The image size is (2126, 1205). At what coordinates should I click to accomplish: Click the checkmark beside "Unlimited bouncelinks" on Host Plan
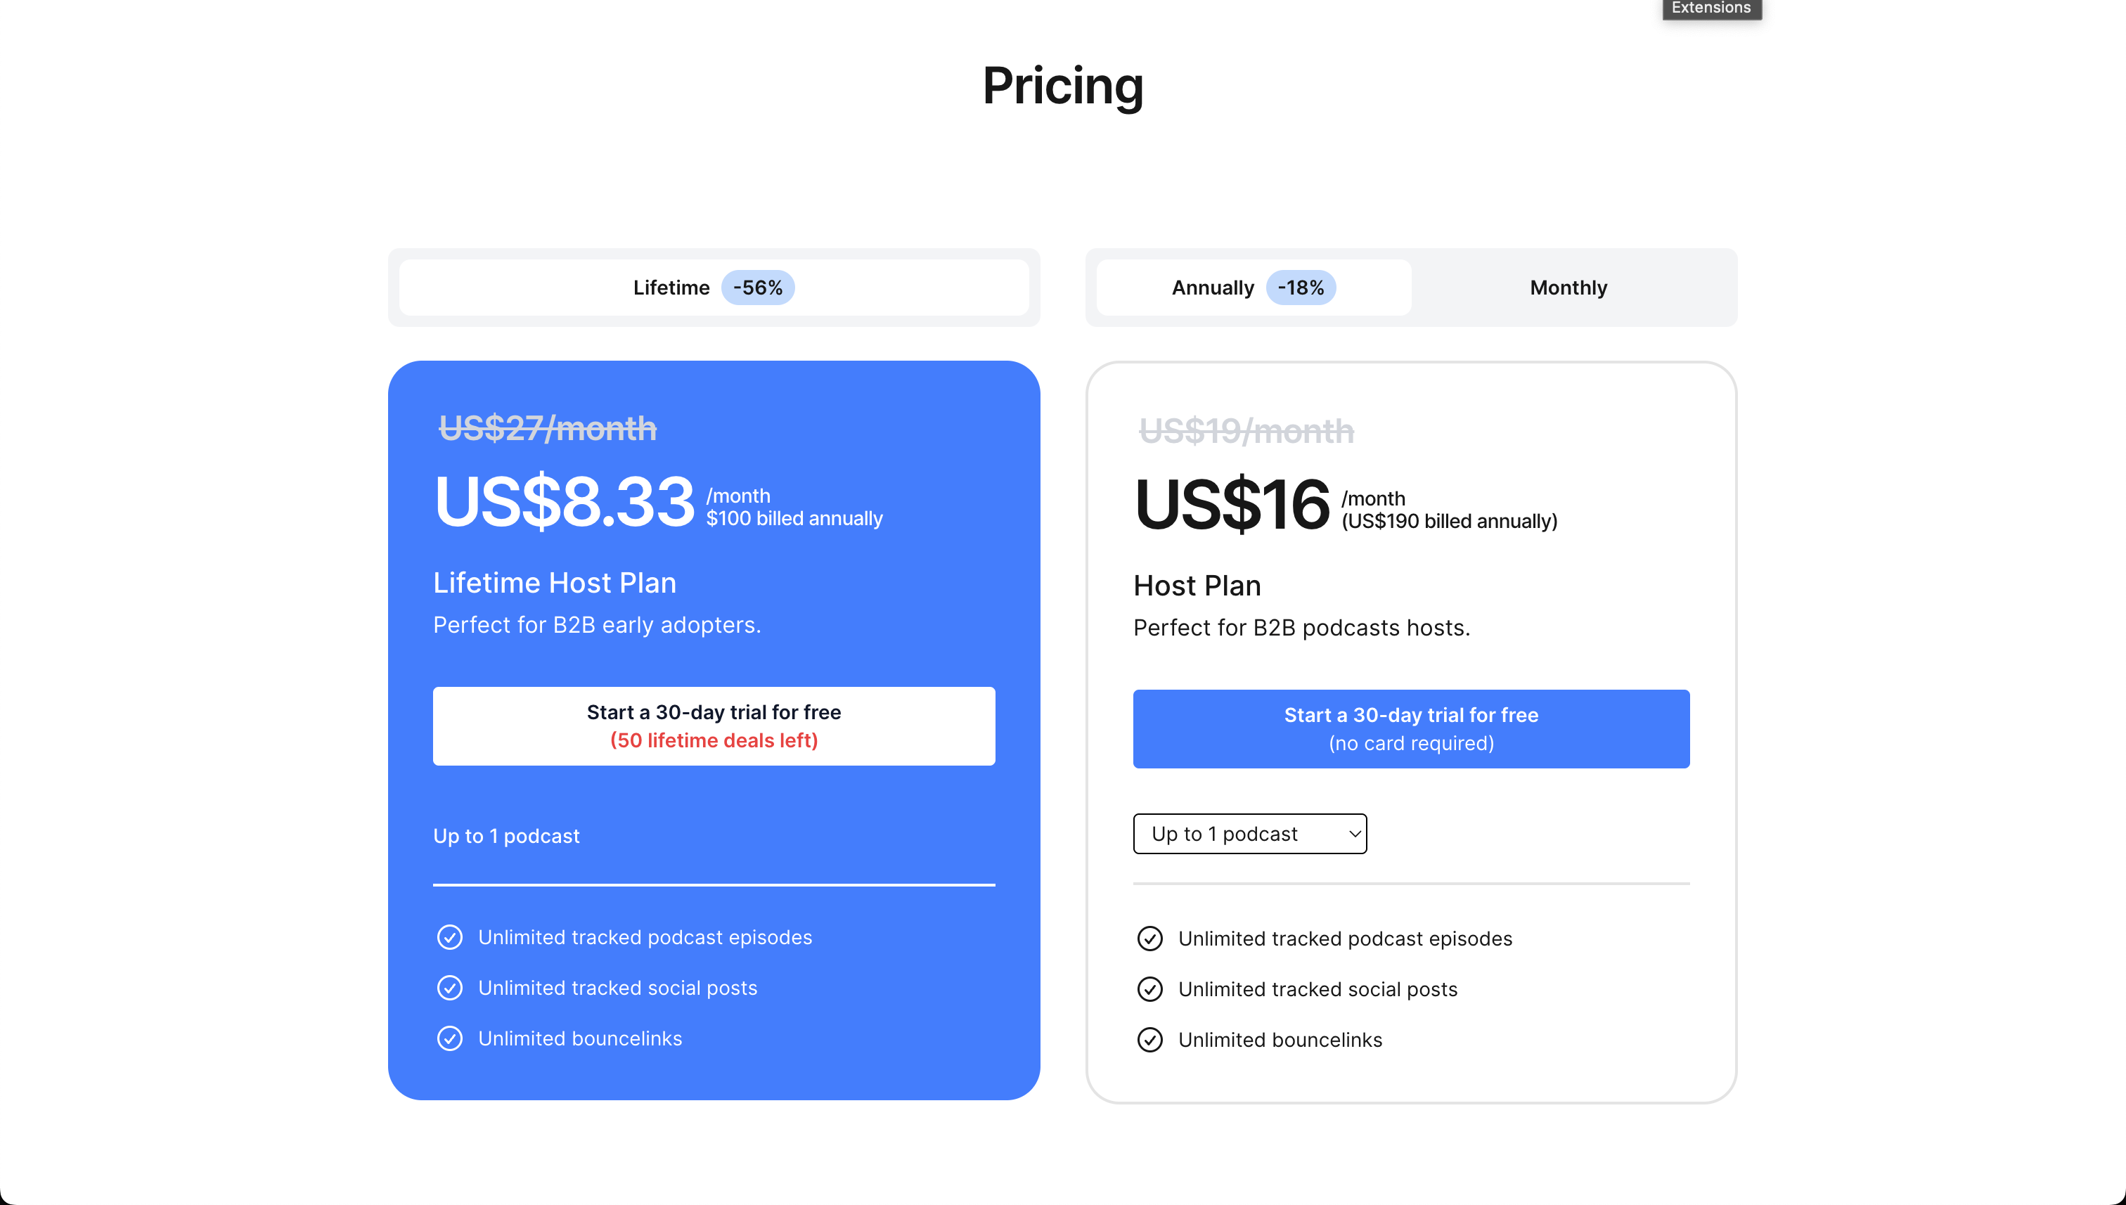coord(1150,1040)
